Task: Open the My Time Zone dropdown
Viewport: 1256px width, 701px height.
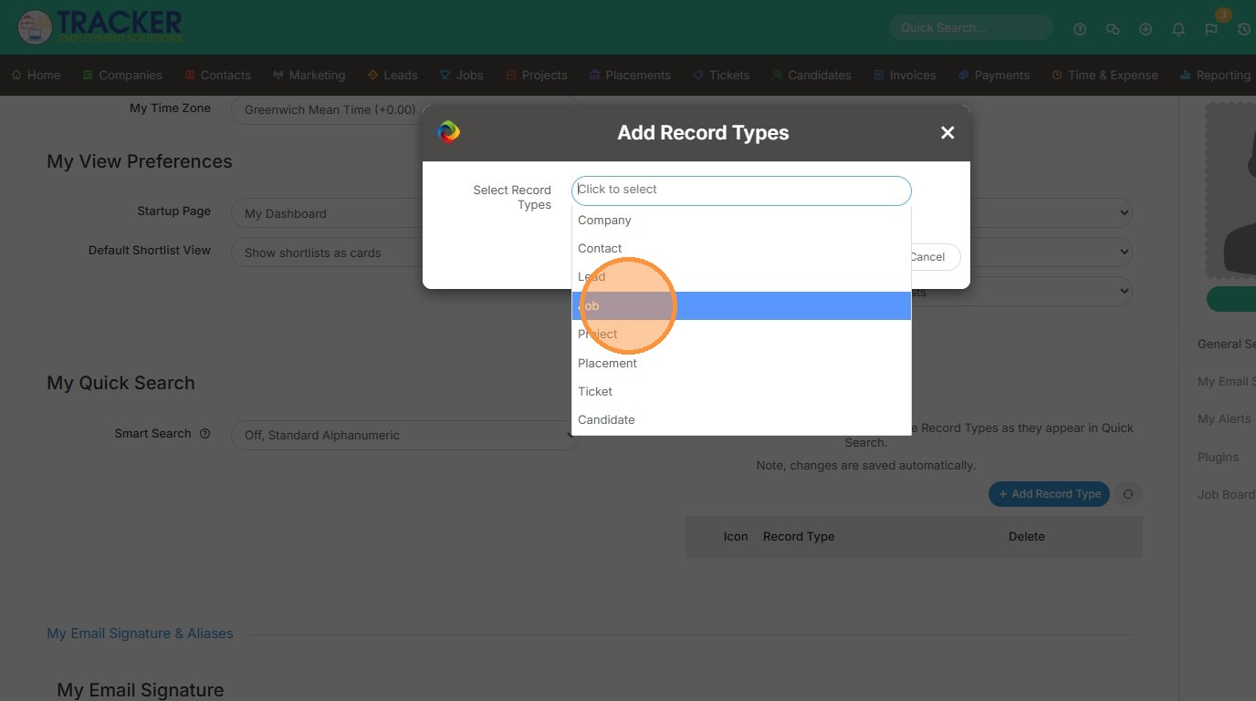Action: click(x=405, y=109)
